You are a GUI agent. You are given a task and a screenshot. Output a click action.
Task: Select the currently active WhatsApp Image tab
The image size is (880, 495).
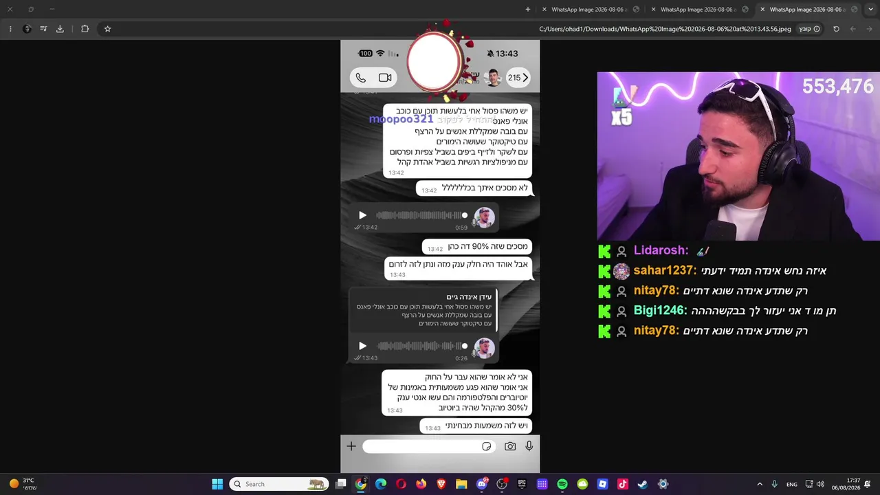pyautogui.click(x=807, y=10)
